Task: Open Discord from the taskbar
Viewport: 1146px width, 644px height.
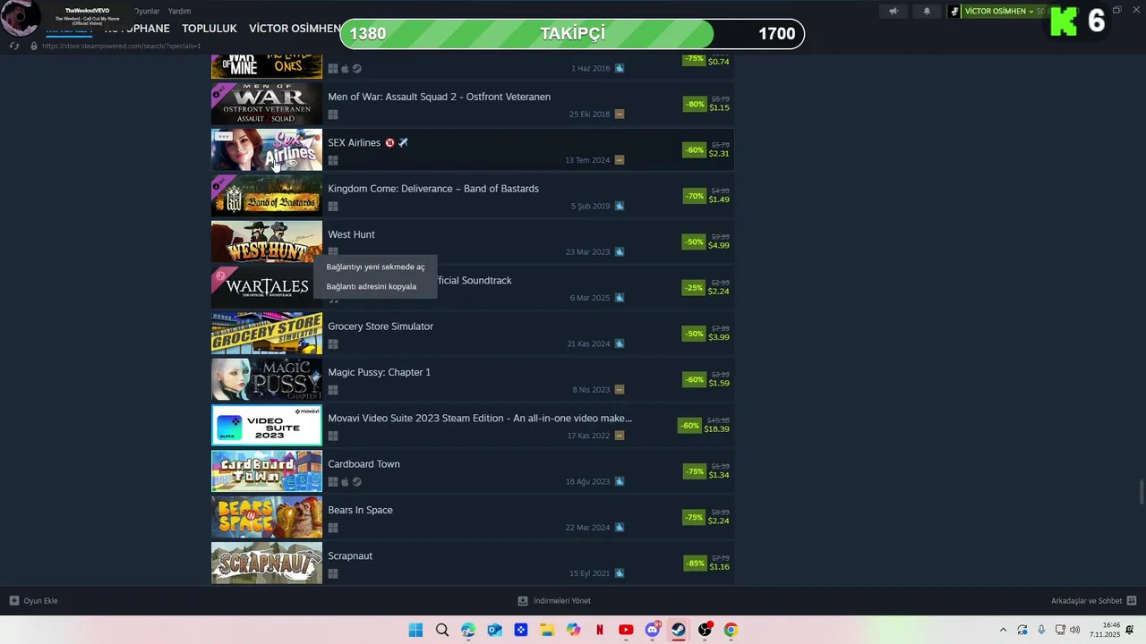Action: tap(653, 630)
